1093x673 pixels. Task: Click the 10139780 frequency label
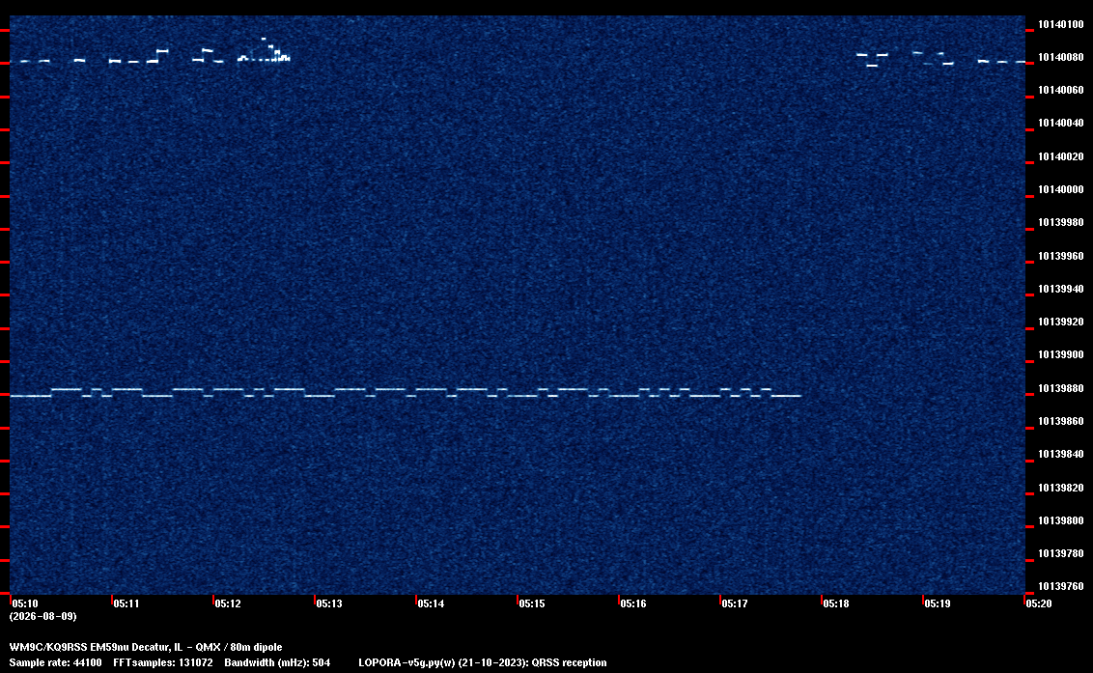(1060, 553)
